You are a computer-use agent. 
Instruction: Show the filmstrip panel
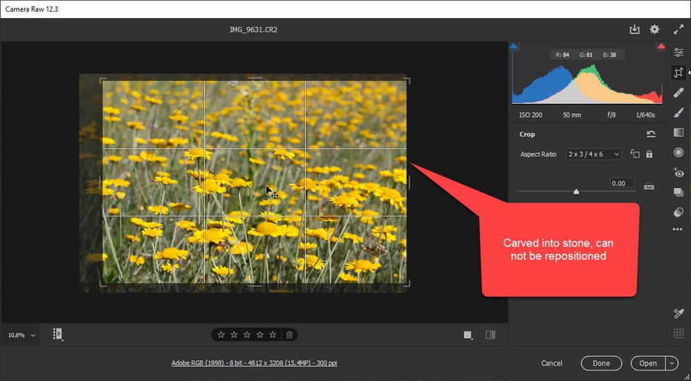coord(57,334)
